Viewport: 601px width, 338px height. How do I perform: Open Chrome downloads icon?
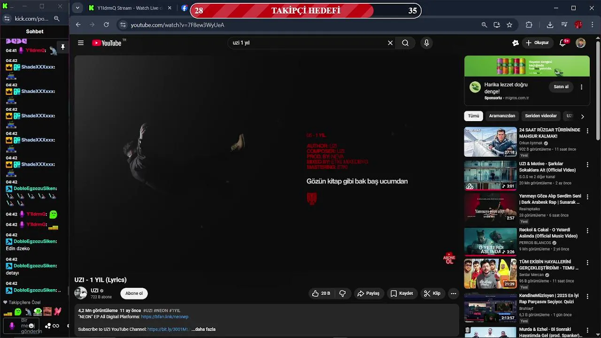pyautogui.click(x=550, y=25)
